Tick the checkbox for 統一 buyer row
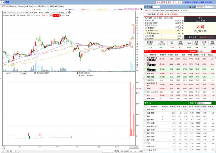Image resolution: width=216 pixels, height=153 pixels. [x=145, y=95]
